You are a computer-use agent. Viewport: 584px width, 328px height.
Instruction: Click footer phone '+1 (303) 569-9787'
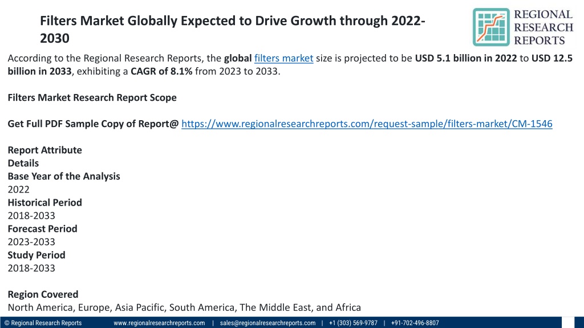[353, 323]
